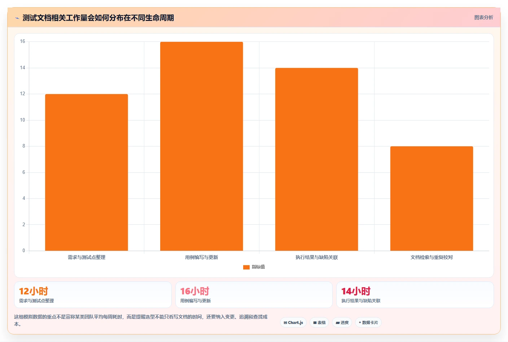Select the 文档检索与重复校对 bar

[432, 198]
